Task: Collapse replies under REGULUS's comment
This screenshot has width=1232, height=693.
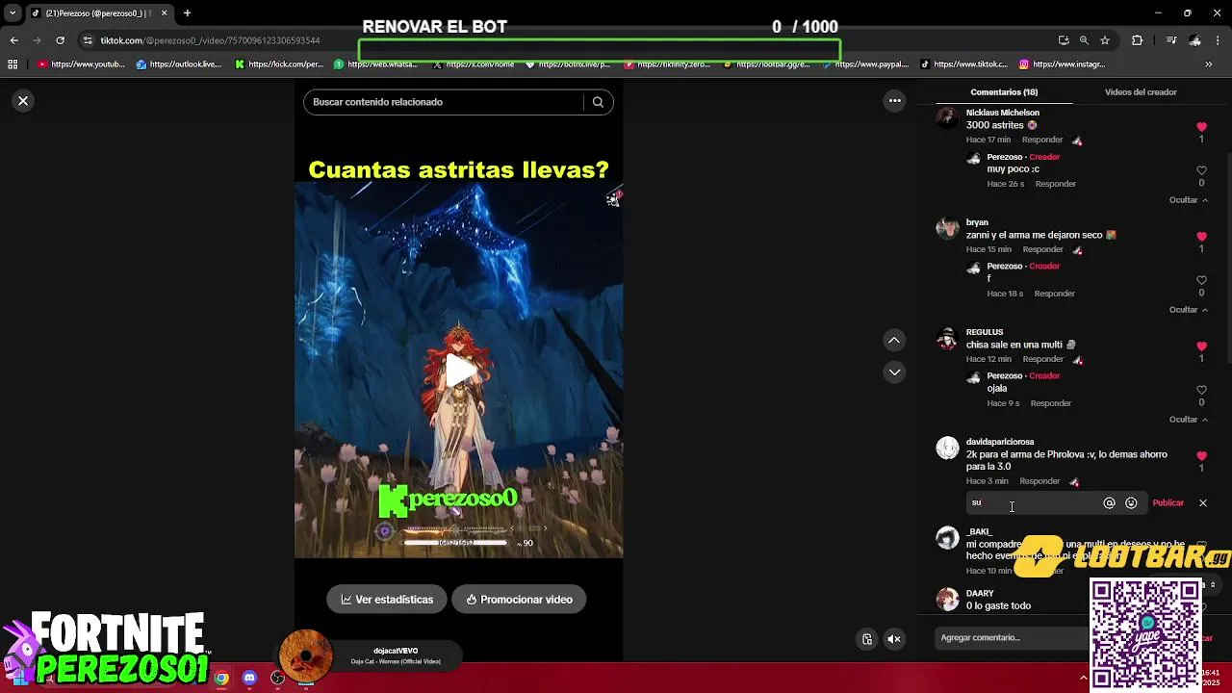Action: point(1189,420)
